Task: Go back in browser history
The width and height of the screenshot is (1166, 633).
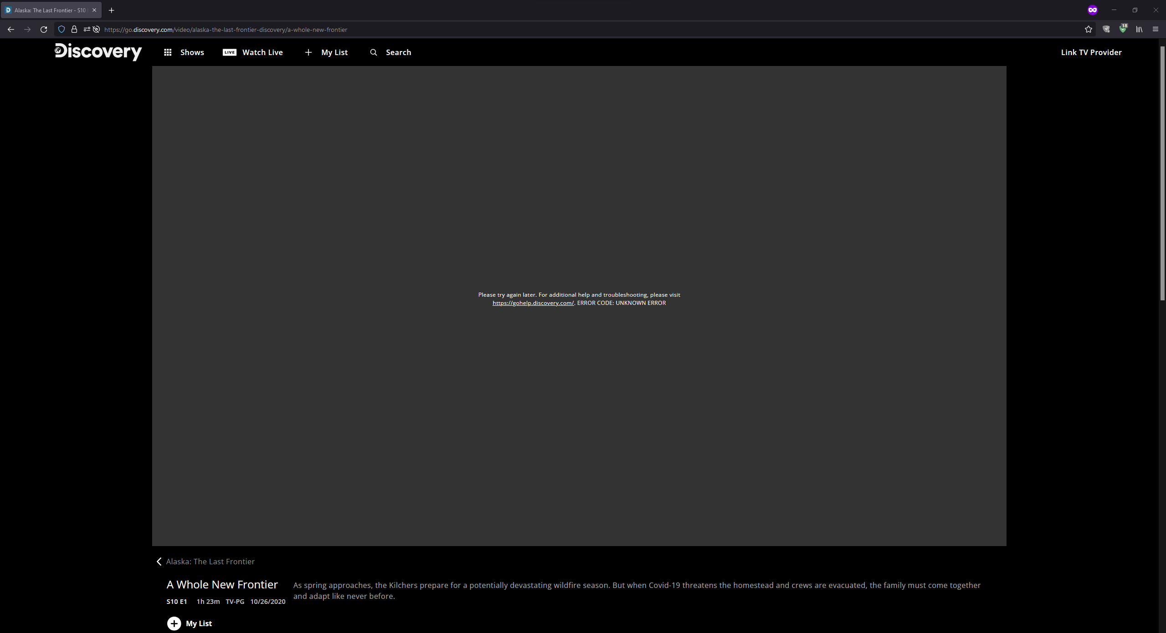Action: click(x=11, y=30)
